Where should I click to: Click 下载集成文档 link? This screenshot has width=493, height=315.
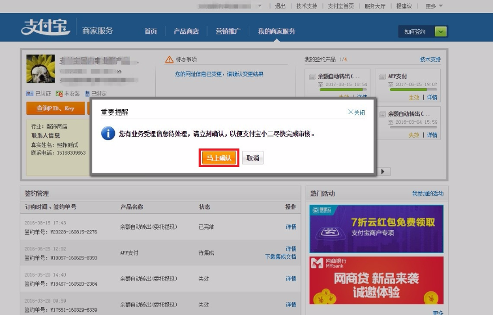point(280,256)
